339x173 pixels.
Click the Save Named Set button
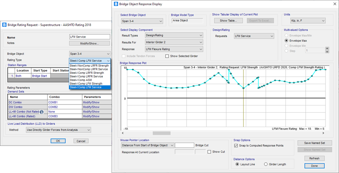point(314,143)
